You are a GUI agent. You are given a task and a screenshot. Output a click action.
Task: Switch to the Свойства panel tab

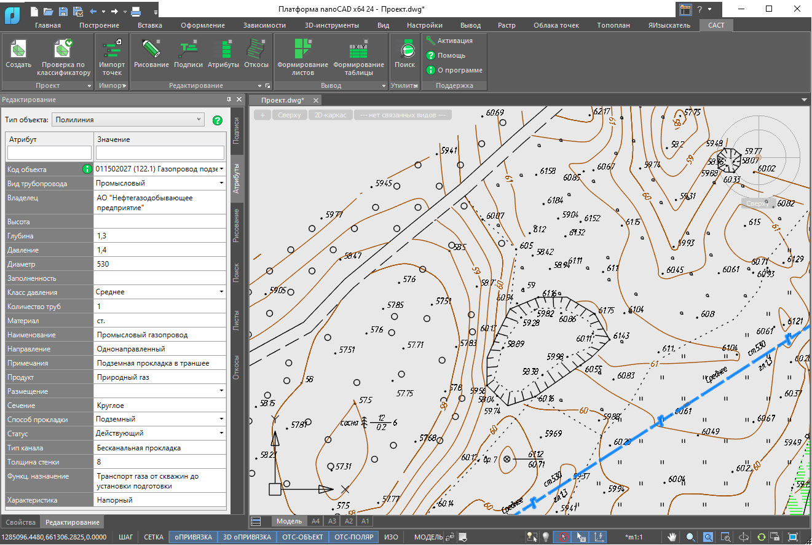20,522
